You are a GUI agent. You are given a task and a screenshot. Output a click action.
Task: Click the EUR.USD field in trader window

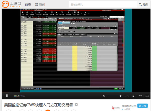[63, 28]
